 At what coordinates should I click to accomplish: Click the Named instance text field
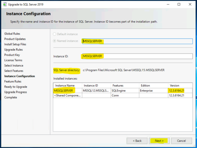pos(137,41)
